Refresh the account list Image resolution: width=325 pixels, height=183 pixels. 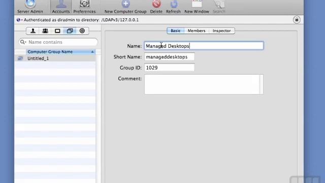click(173, 6)
